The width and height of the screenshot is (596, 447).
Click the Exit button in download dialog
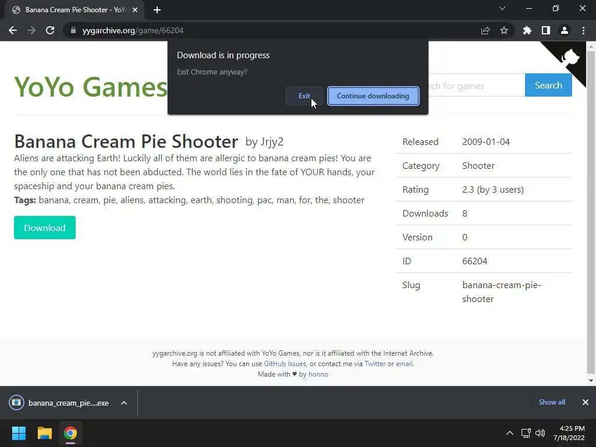point(304,96)
